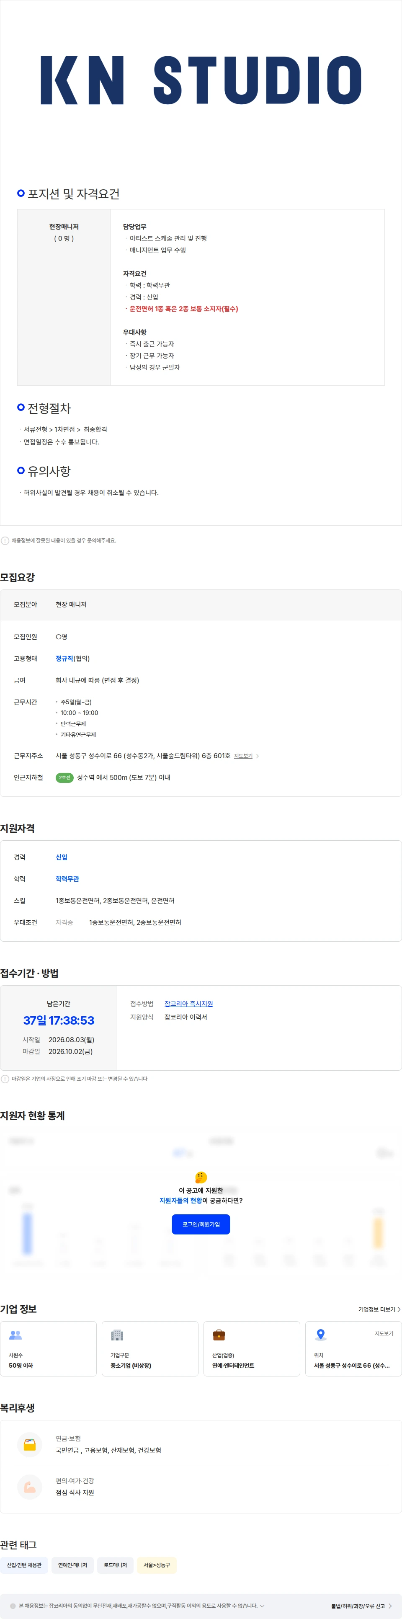Click the chevron after 지도보기 in 근무지주소 row
This screenshot has width=402, height=1619.
point(258,756)
